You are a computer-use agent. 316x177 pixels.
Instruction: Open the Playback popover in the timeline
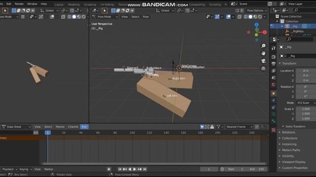9,169
